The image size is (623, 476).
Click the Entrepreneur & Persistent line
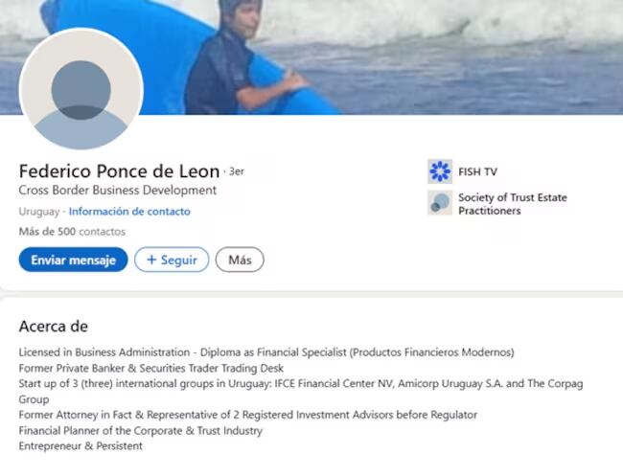pyautogui.click(x=81, y=446)
